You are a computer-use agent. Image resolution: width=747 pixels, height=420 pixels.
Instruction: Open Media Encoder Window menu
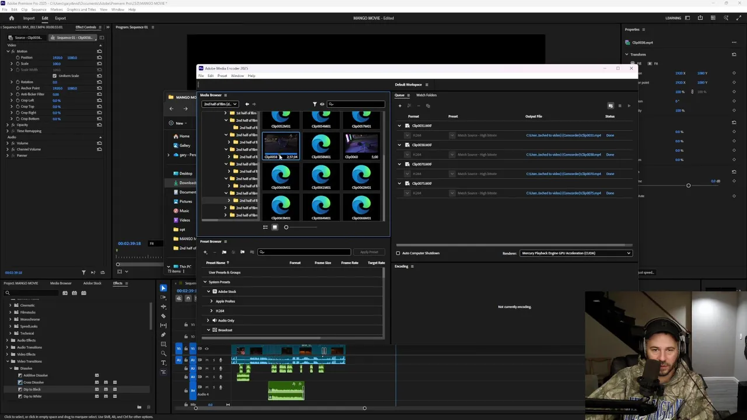(237, 76)
